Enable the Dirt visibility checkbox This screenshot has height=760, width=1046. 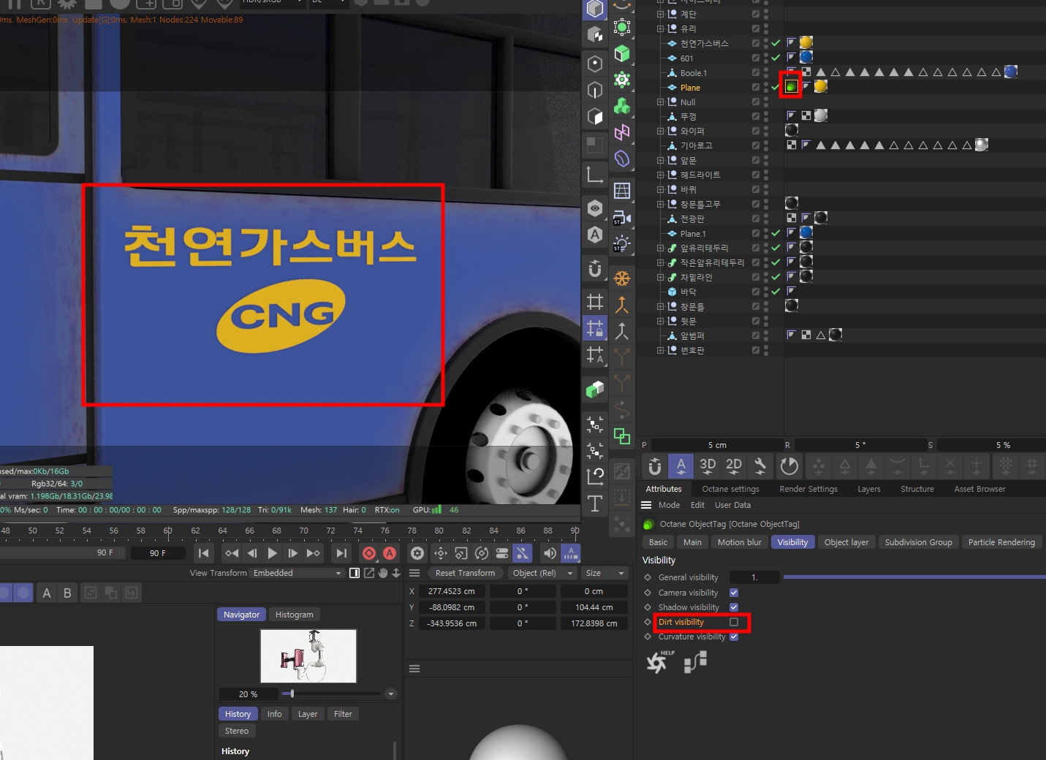[x=734, y=622]
